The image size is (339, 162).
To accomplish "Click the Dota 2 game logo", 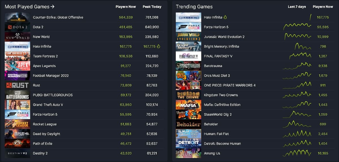I will coord(17,27).
